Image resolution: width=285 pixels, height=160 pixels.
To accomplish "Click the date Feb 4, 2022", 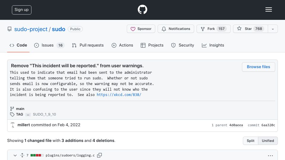I will point(69,125).
